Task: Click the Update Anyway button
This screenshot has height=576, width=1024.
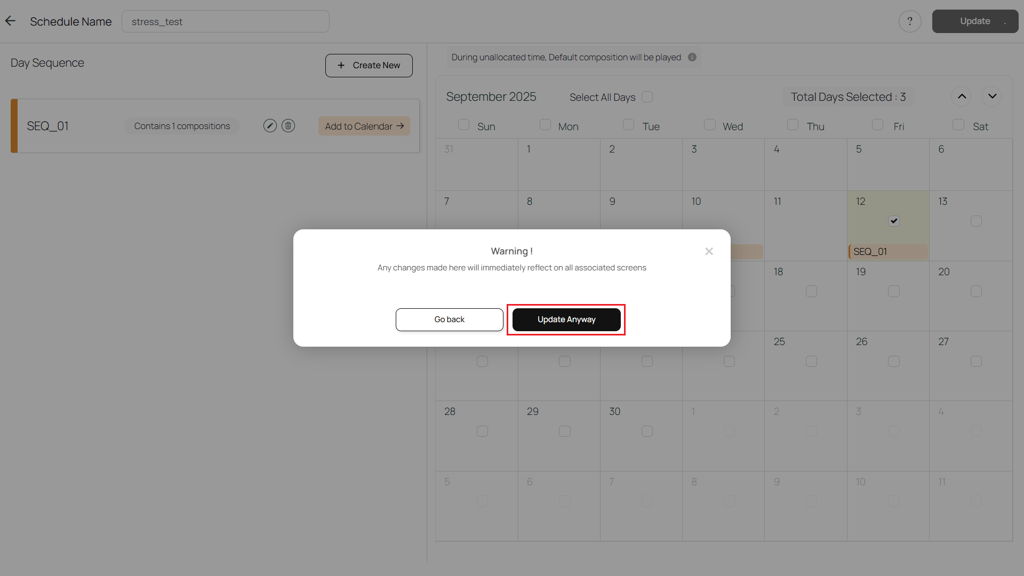Action: [566, 319]
